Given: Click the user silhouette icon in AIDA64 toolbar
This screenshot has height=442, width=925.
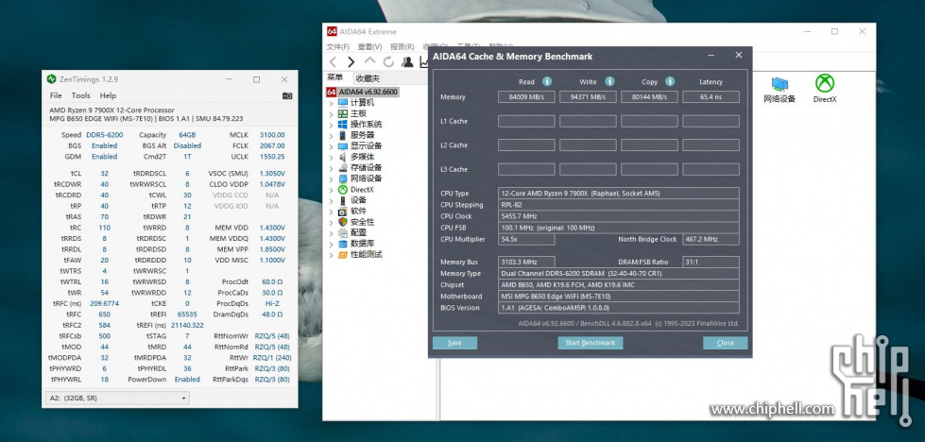Looking at the screenshot, I should pyautogui.click(x=407, y=62).
